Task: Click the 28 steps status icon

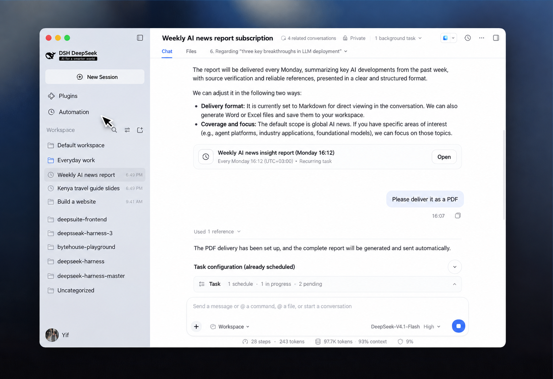Action: (245, 342)
